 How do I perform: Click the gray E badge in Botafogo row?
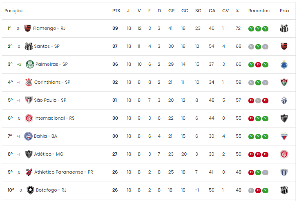[x=251, y=190]
